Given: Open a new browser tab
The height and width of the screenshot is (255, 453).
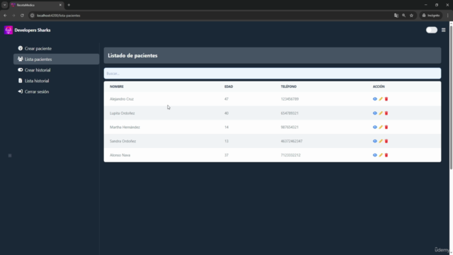Looking at the screenshot, I should [x=69, y=5].
